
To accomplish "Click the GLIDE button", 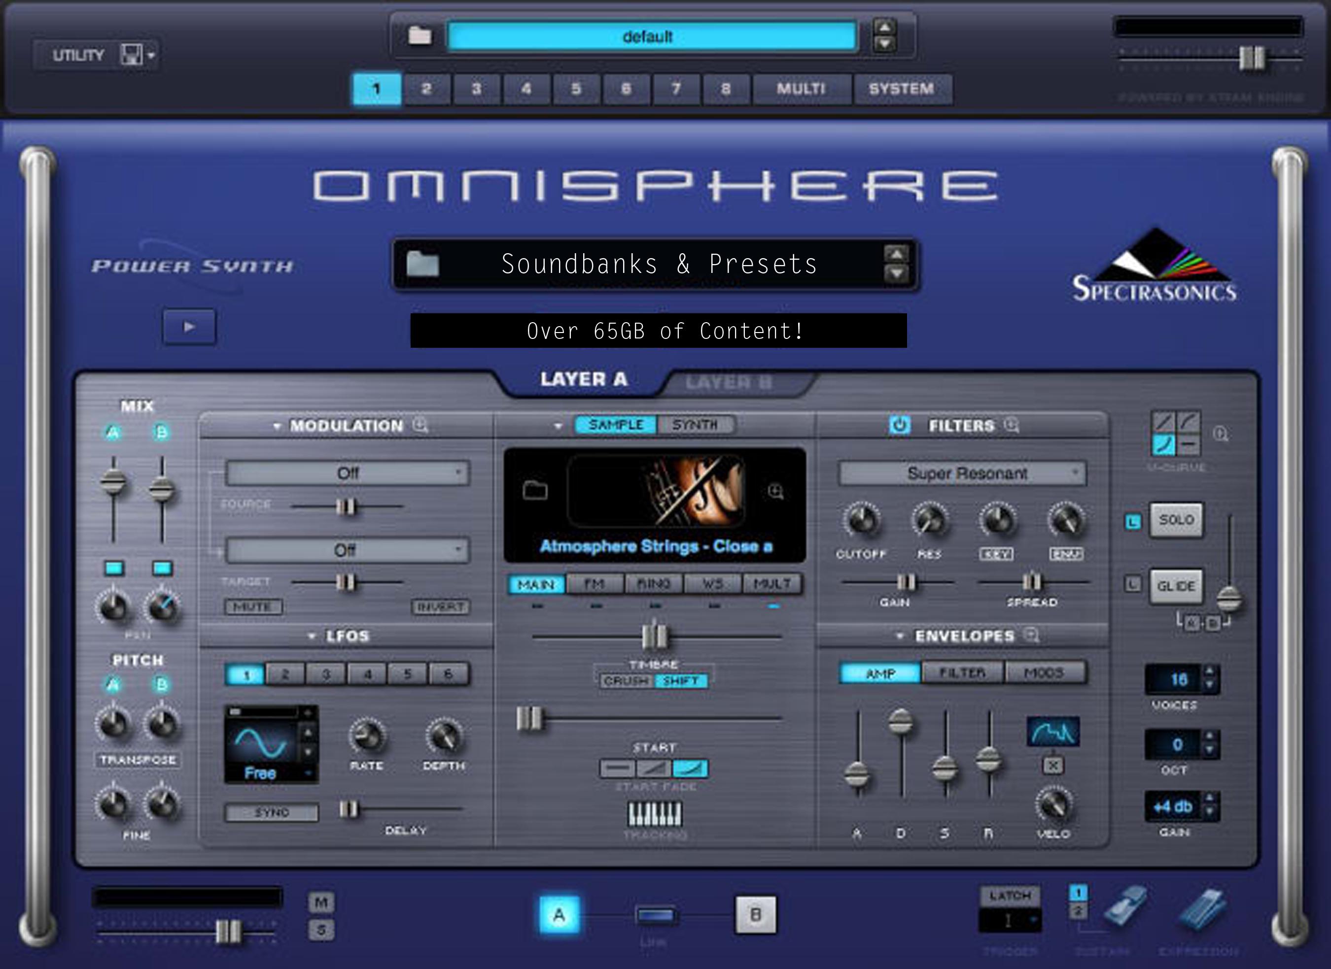I will pos(1176,586).
